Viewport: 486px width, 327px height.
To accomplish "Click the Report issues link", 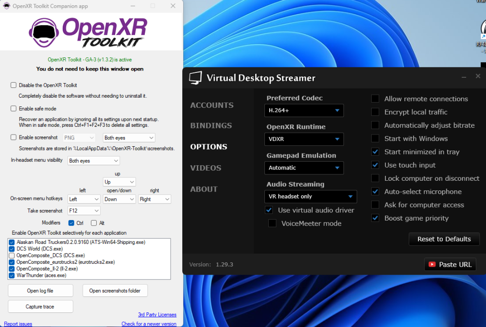I will click(18, 324).
